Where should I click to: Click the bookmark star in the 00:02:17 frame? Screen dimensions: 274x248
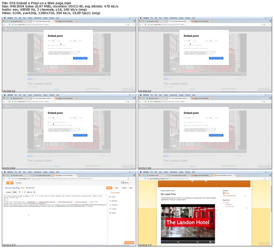click(x=264, y=179)
